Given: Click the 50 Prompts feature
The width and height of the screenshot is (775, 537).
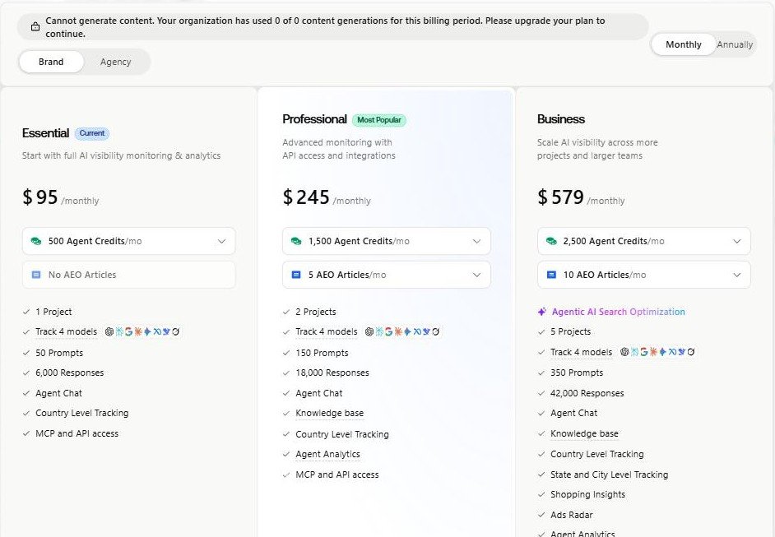Looking at the screenshot, I should click(59, 353).
